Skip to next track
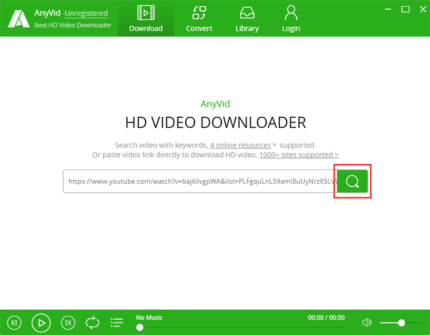 (x=68, y=322)
